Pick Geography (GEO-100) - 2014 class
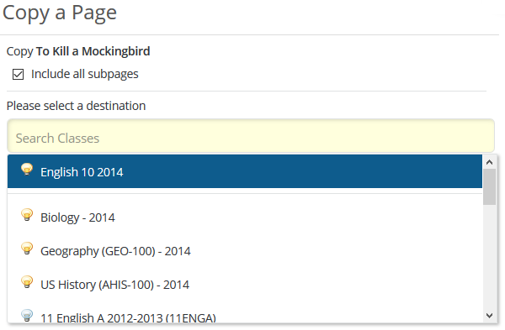Screen dimensions: 505x330 pos(245,251)
